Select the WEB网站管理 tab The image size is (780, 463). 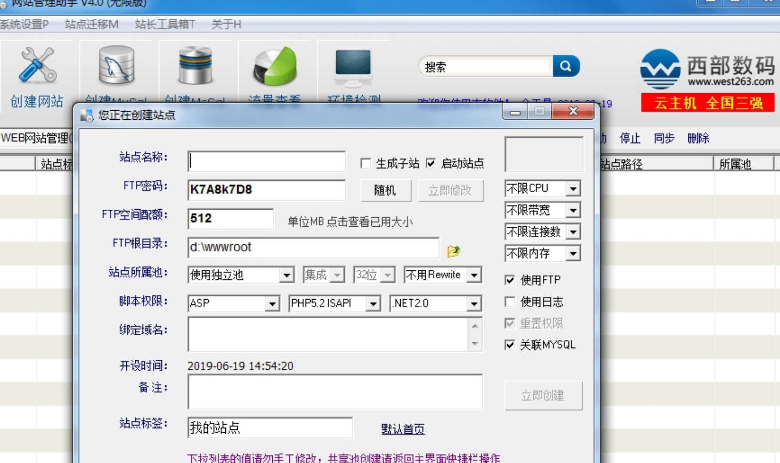pos(36,138)
